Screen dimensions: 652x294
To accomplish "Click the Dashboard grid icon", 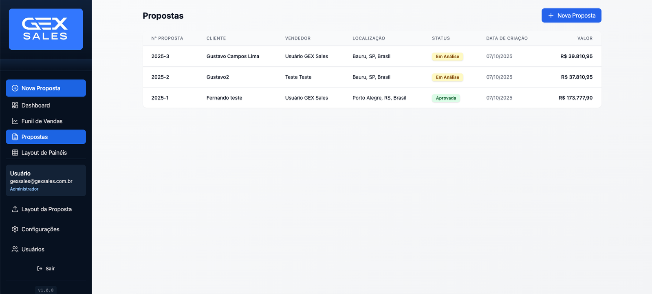I will point(15,105).
